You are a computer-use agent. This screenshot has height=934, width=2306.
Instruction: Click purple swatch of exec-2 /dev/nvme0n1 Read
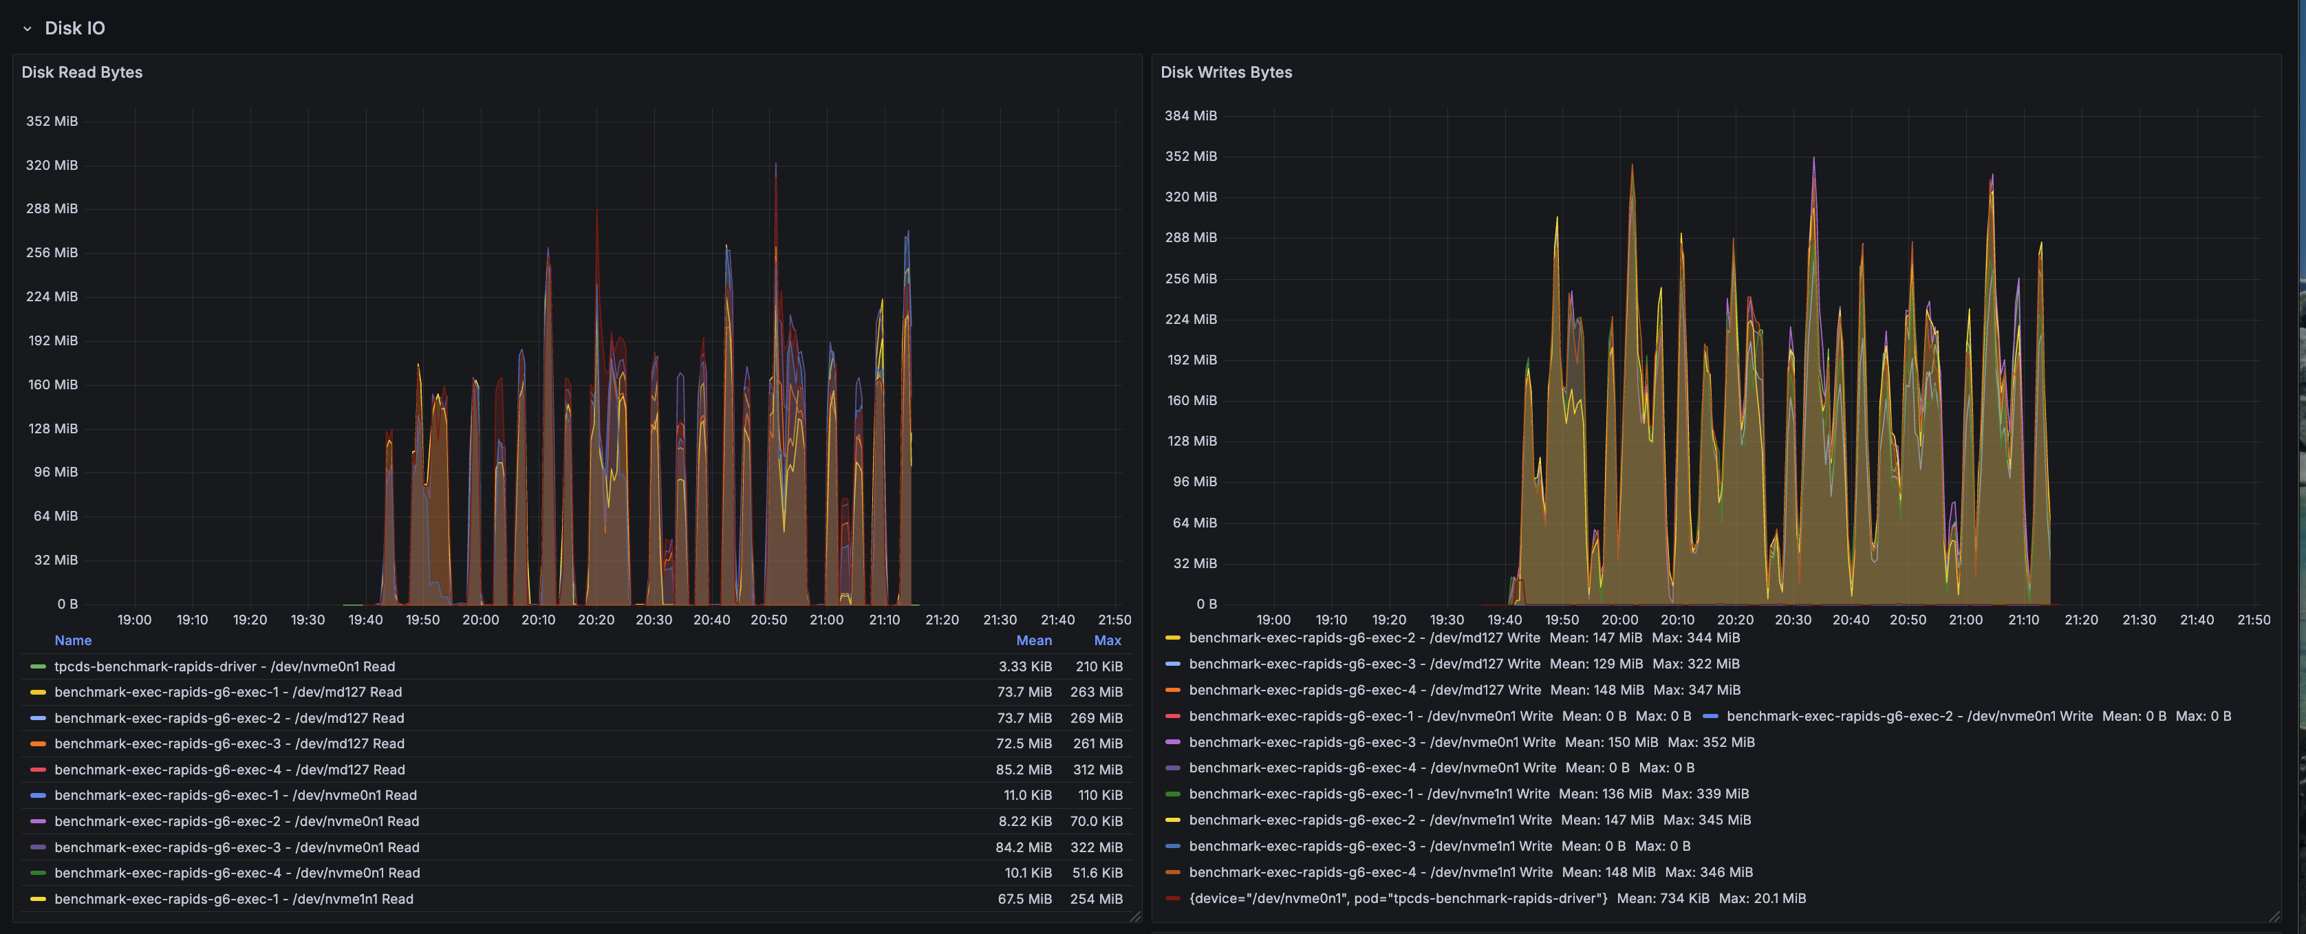[38, 821]
